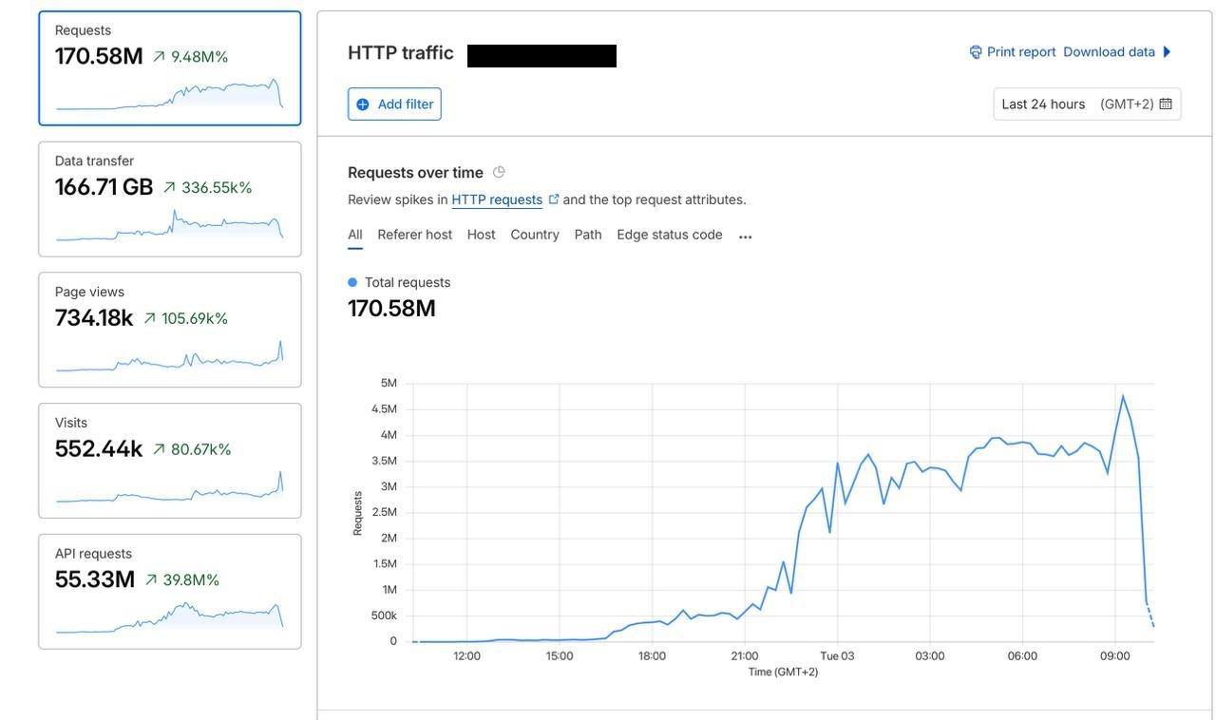Select the Data transfer metric card
This screenshot has width=1216, height=720.
coord(170,199)
